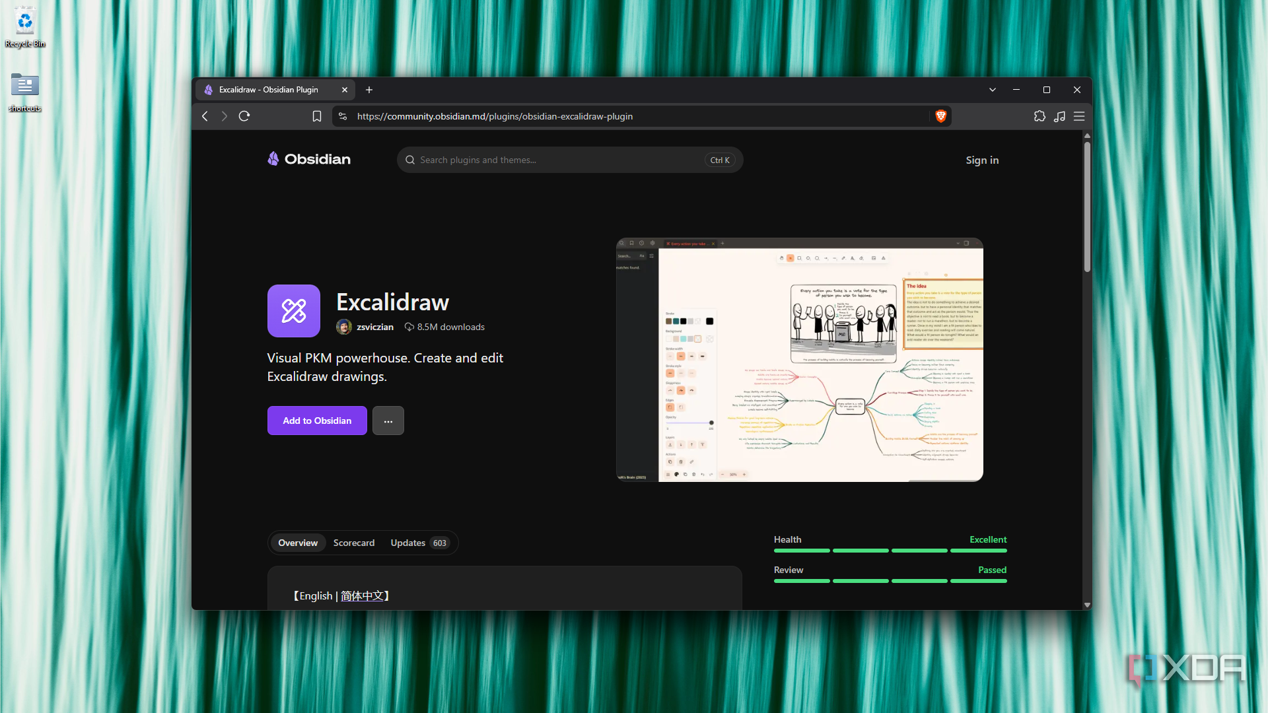This screenshot has height=713, width=1268.
Task: Click the Health Excellent progress bar
Action: [890, 551]
